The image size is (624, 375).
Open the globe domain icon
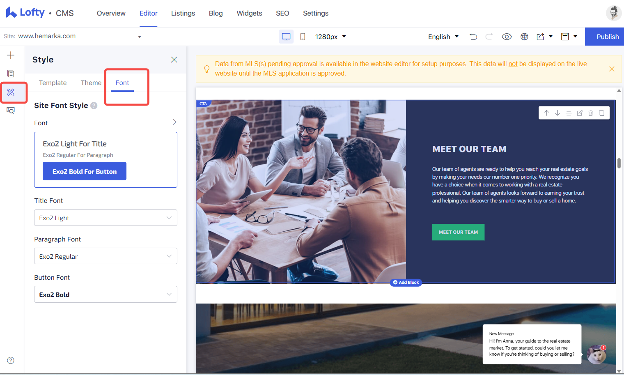524,37
